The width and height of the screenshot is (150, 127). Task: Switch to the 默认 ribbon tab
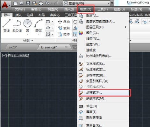[7, 15]
